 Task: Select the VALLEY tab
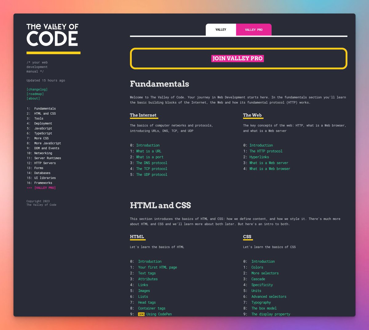click(220, 30)
